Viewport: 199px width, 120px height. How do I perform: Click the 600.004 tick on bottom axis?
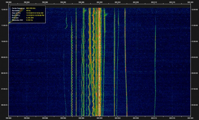(118, 118)
